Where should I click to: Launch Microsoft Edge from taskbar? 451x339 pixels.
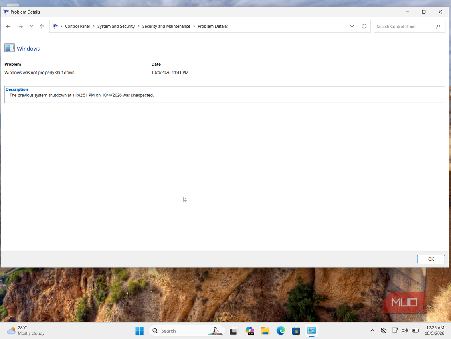point(281,331)
